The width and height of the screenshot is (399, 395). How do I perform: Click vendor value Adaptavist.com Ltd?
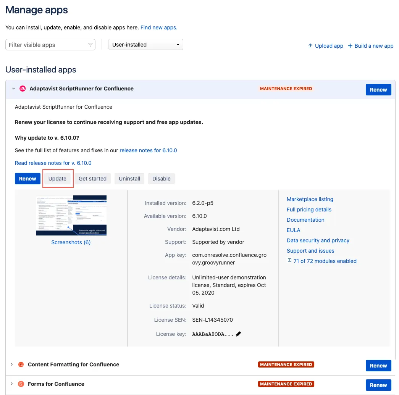(216, 229)
